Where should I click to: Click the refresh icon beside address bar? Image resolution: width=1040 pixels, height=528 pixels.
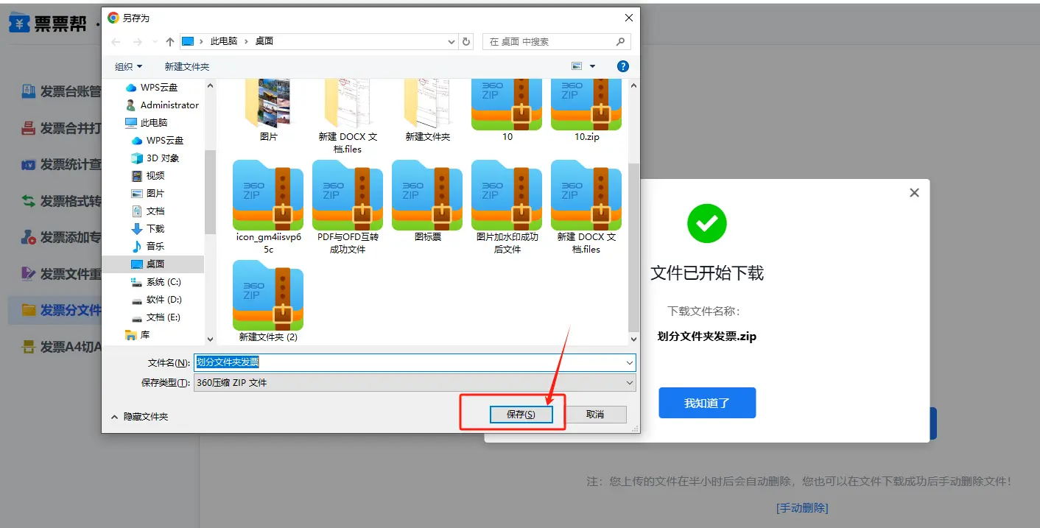(466, 42)
